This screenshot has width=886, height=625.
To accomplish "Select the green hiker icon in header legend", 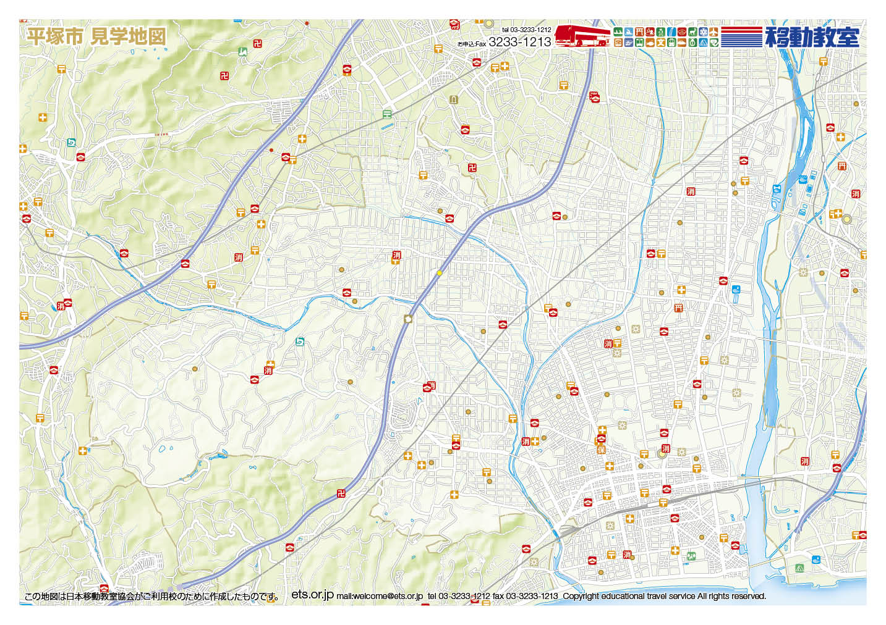I will coord(661,31).
